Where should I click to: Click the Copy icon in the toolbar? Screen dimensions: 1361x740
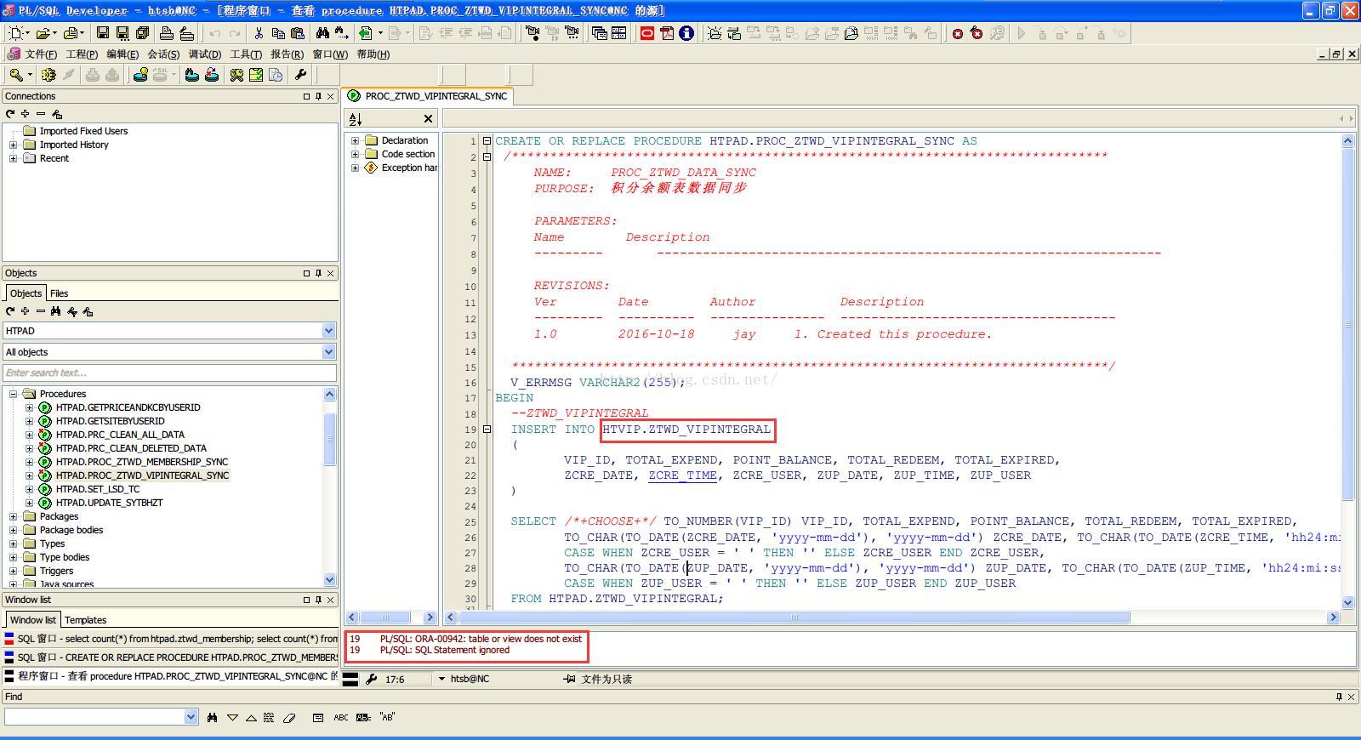278,33
